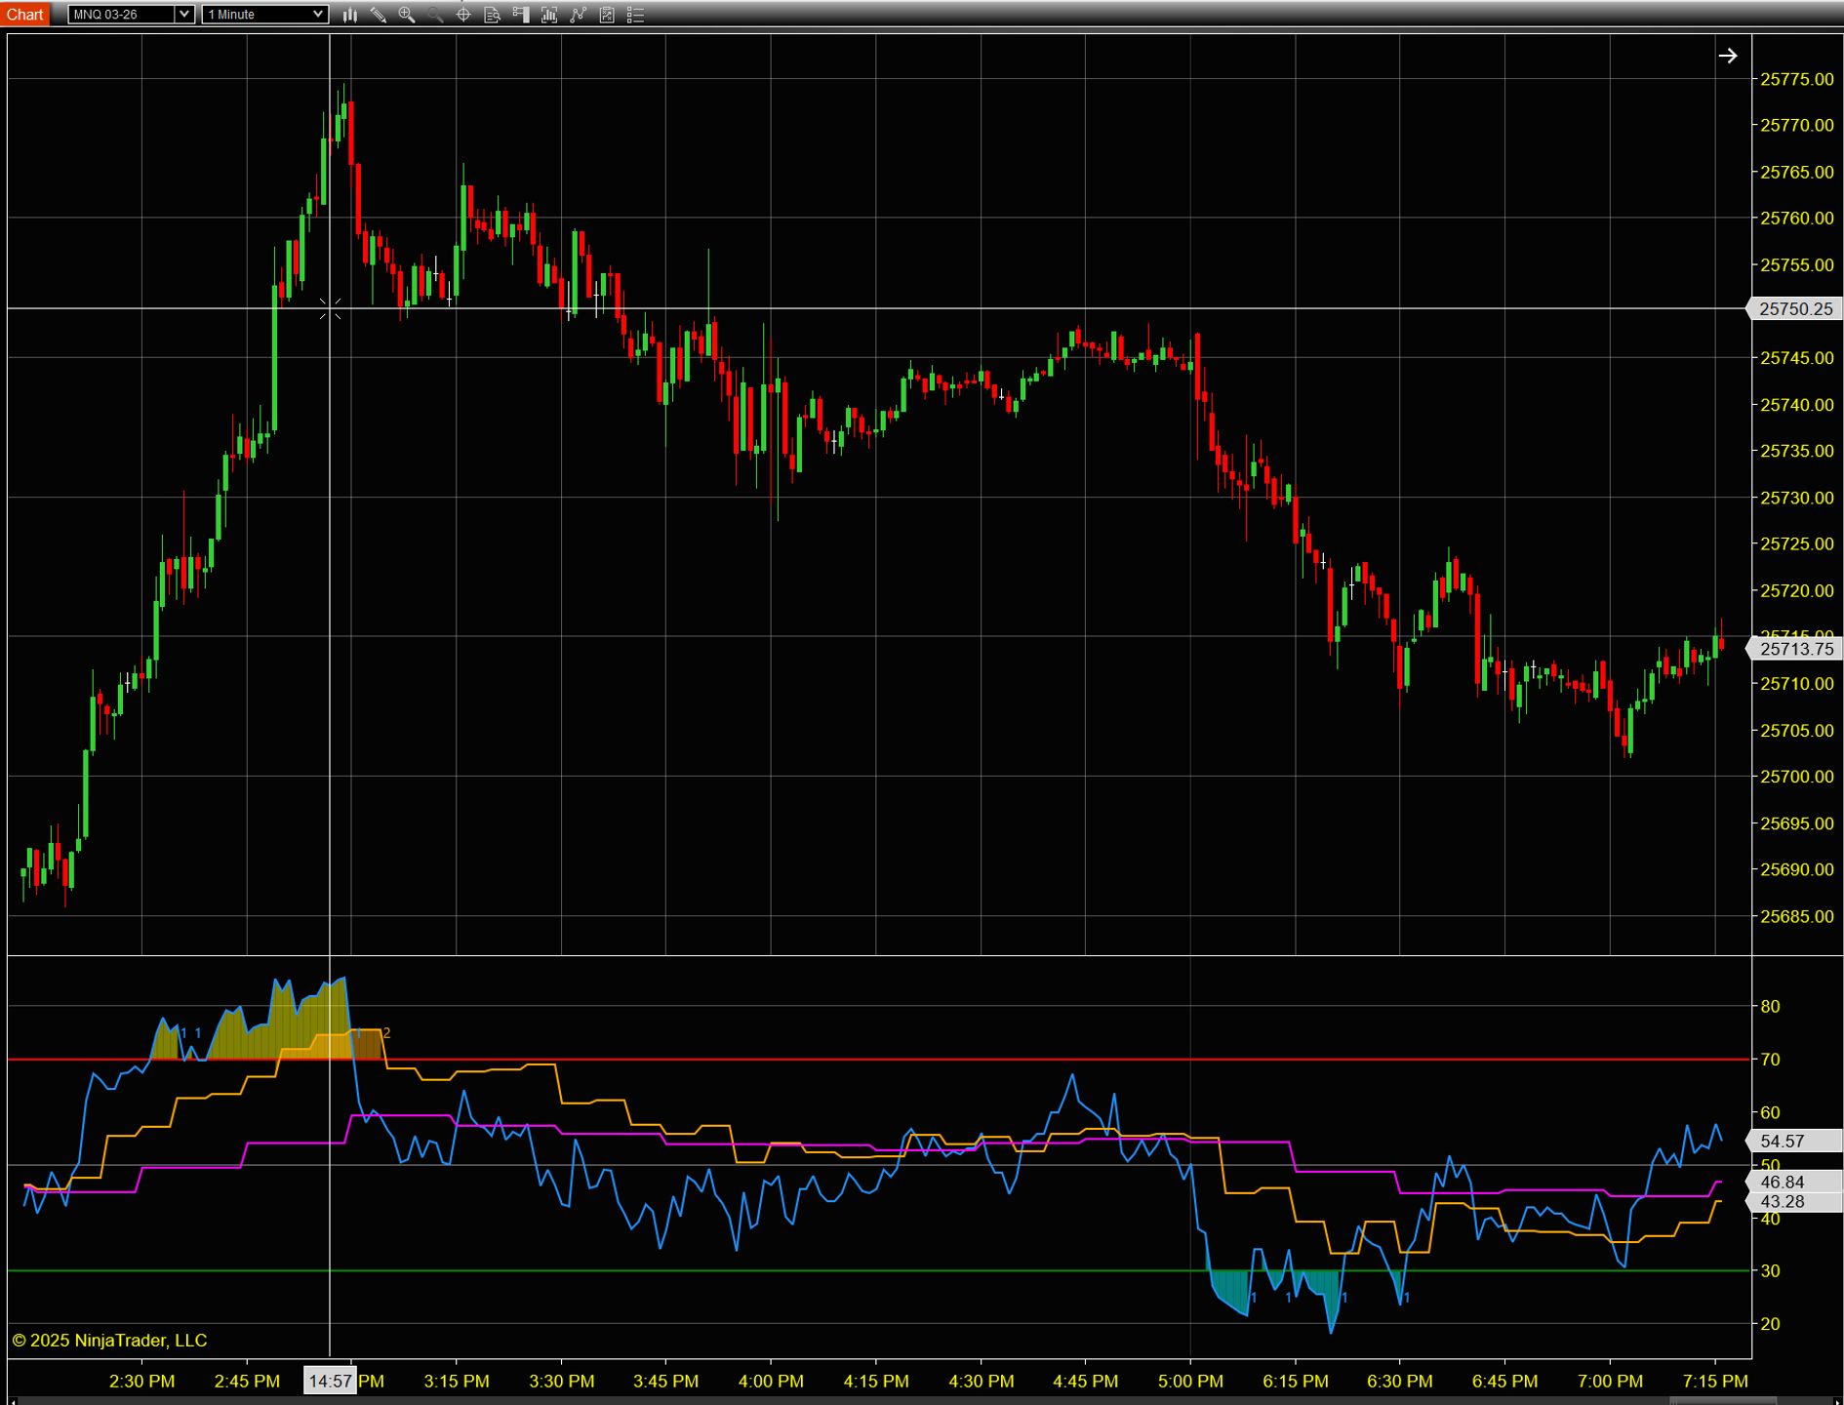Click the 30 oversold level label
1844x1405 pixels.
point(1770,1270)
